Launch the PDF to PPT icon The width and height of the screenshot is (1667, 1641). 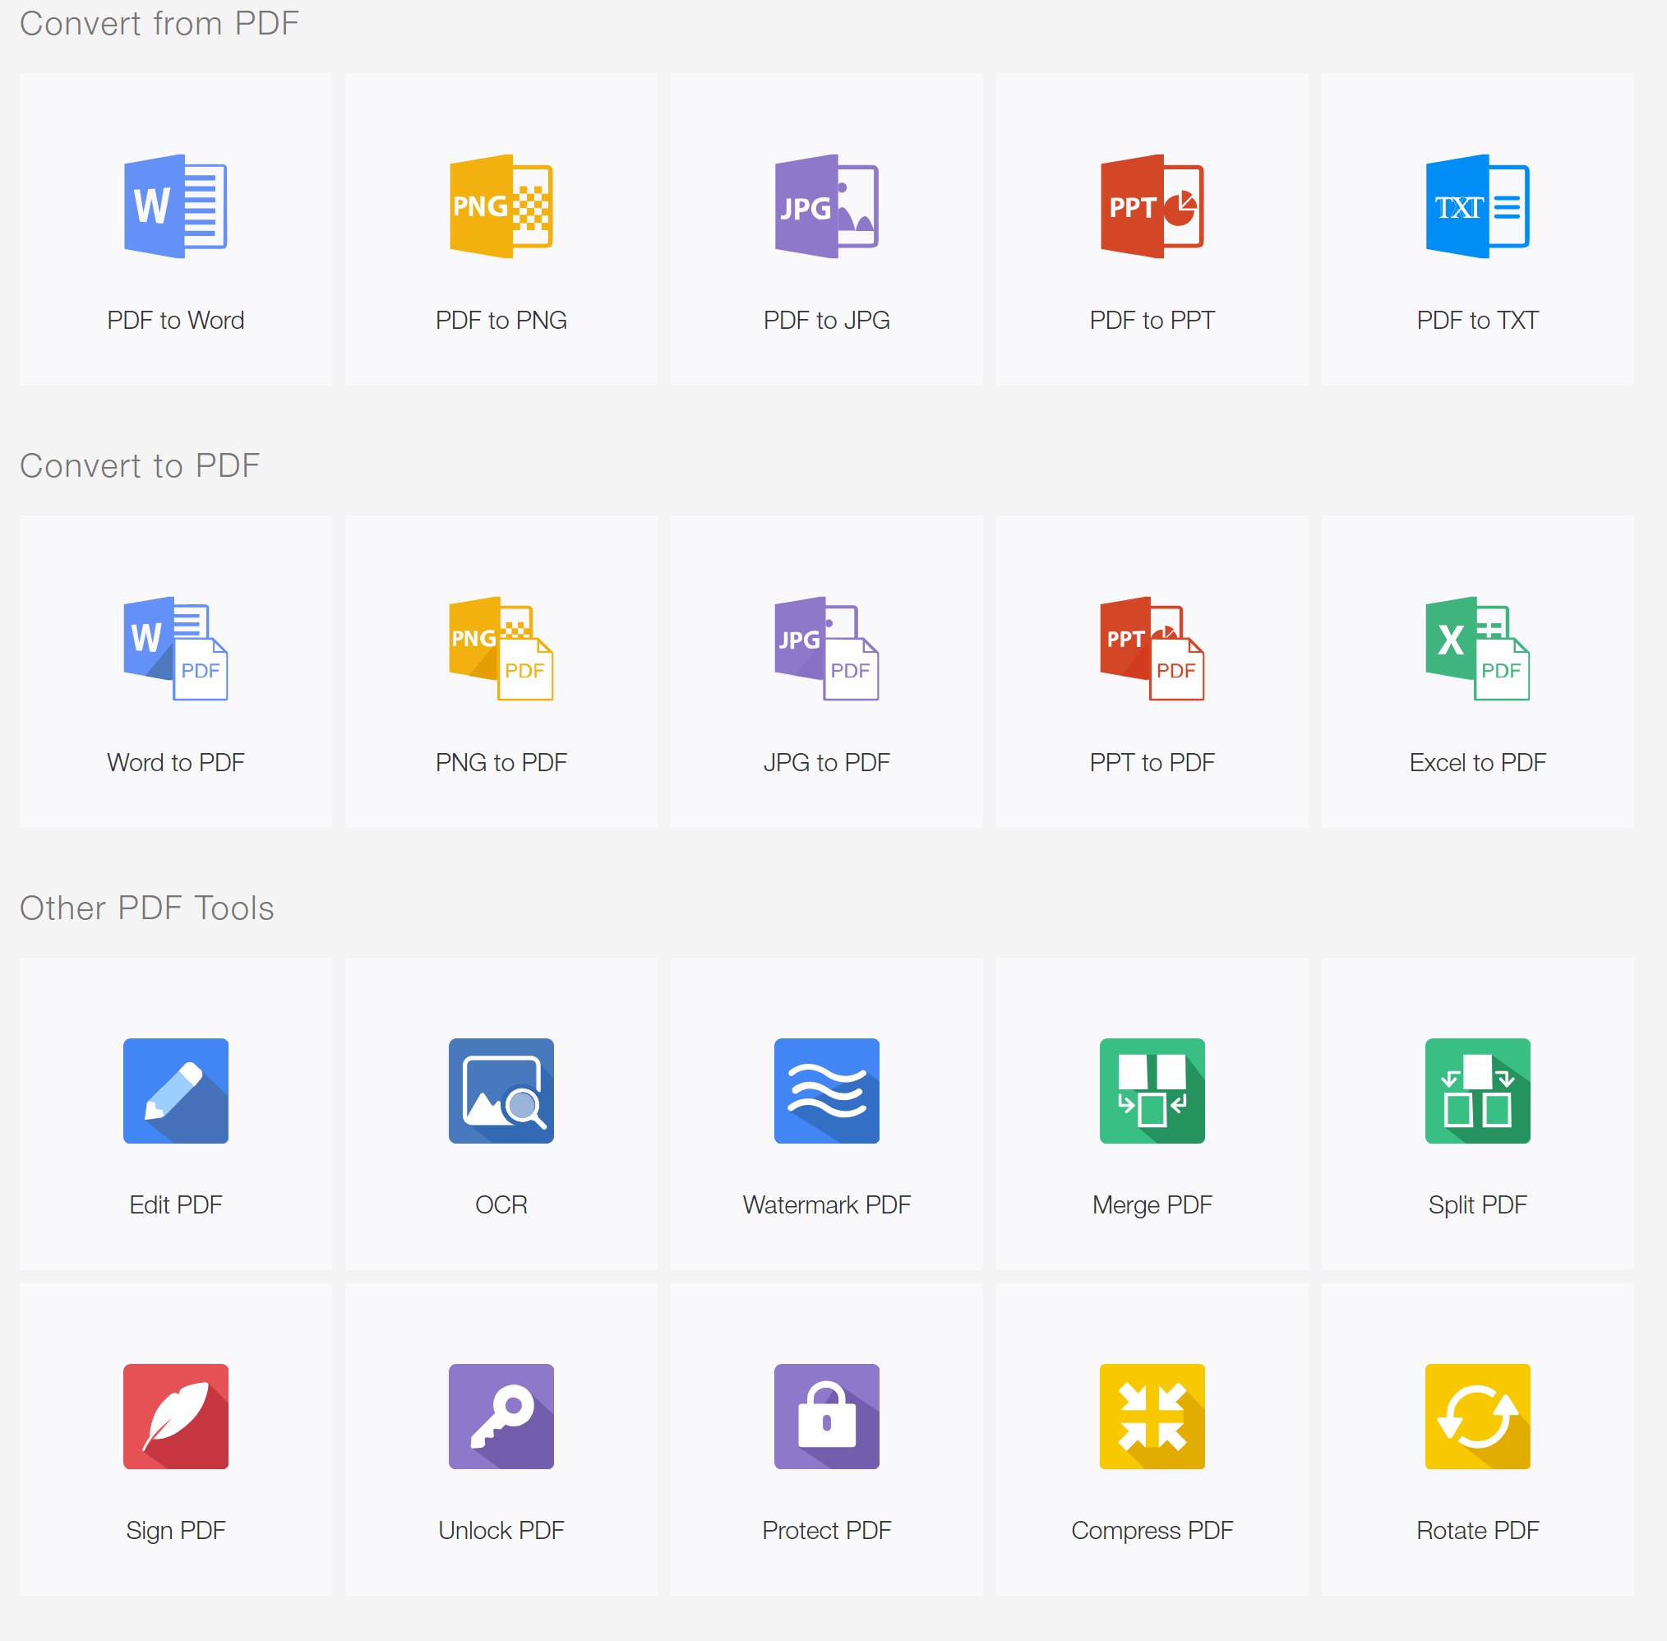click(1152, 206)
